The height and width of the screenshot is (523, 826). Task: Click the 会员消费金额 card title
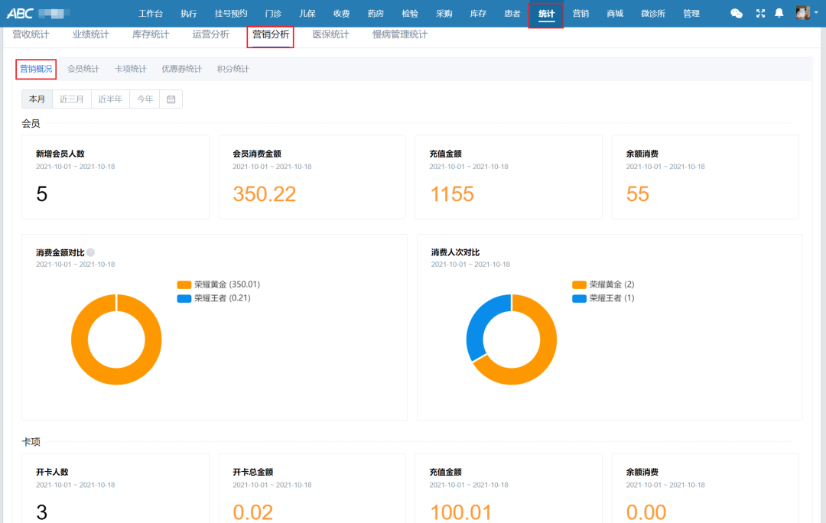click(x=257, y=154)
